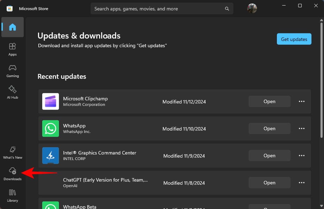Expand more options for WhatsApp
This screenshot has width=324, height=209.
click(x=302, y=129)
